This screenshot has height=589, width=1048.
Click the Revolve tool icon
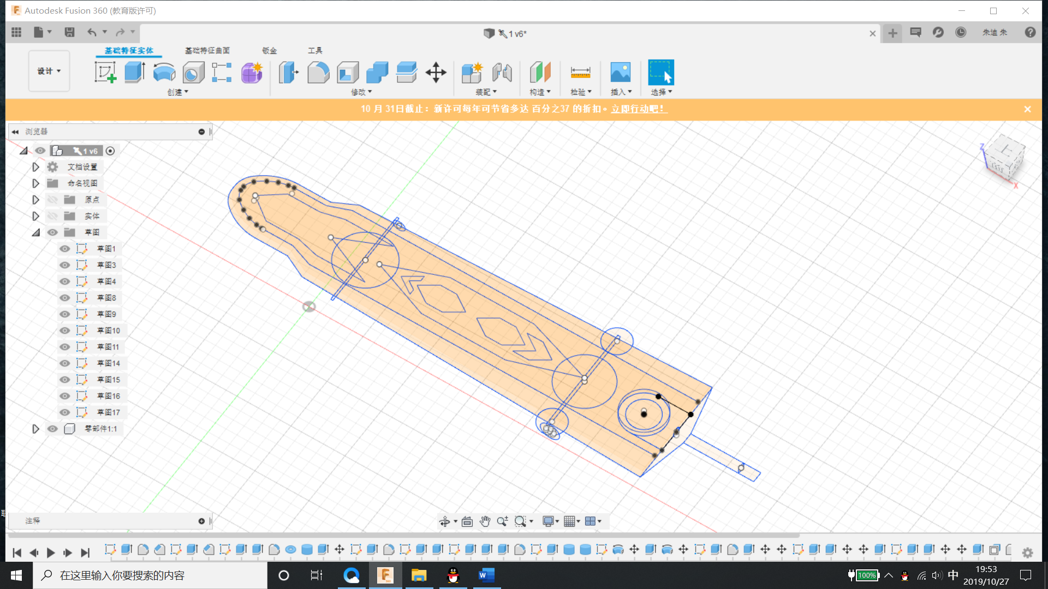[164, 72]
